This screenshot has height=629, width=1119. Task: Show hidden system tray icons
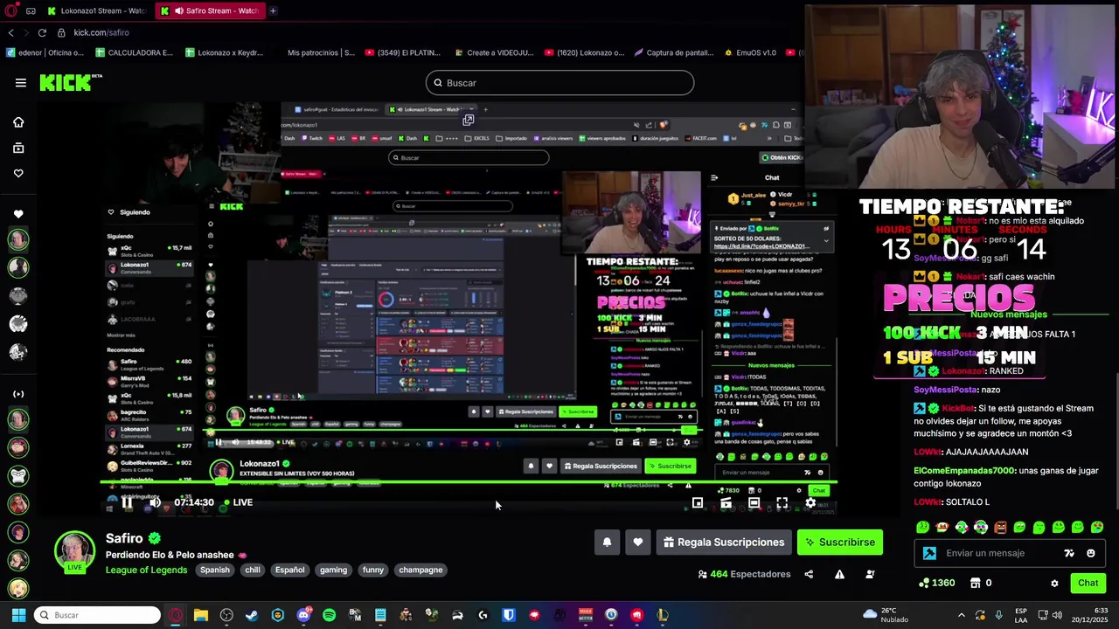(x=961, y=615)
